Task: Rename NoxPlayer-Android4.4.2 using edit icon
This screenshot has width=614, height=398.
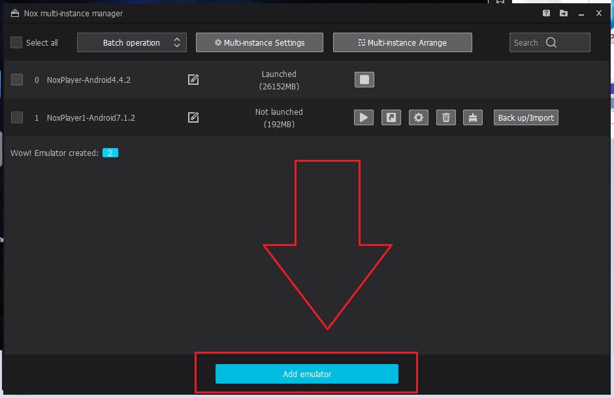Action: coord(193,80)
